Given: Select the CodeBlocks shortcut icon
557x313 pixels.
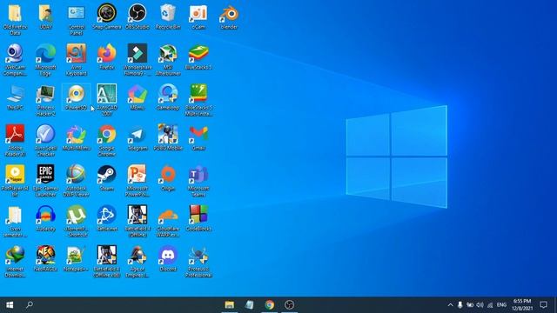Looking at the screenshot, I should click(x=198, y=219).
